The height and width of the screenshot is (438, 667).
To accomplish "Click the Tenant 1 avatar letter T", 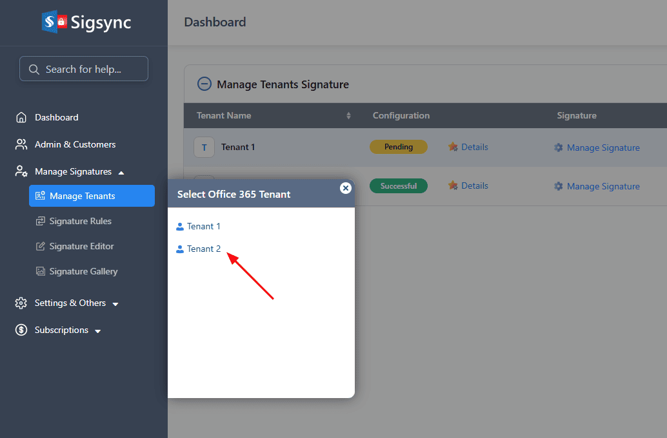I will (204, 147).
